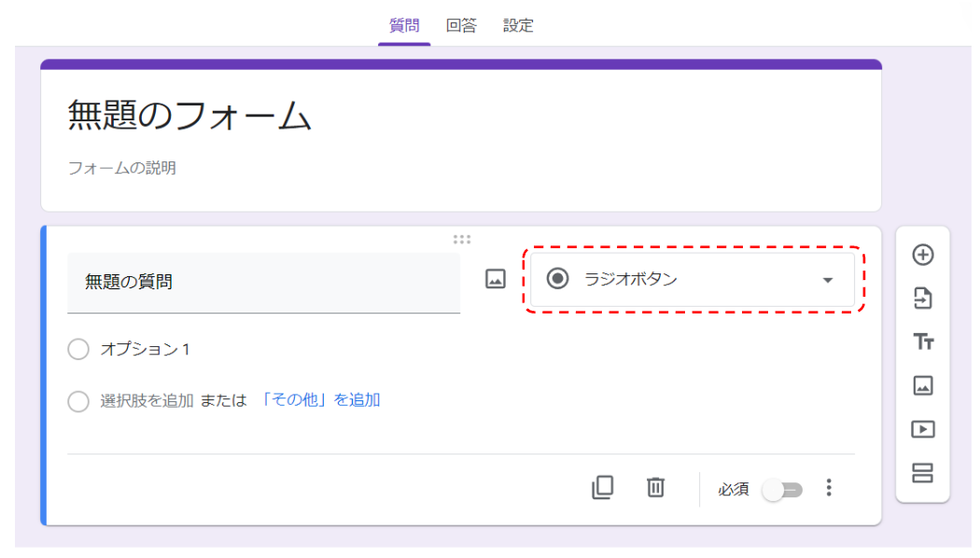980x558 pixels.
Task: Add a video from the sidebar
Action: coord(922,429)
